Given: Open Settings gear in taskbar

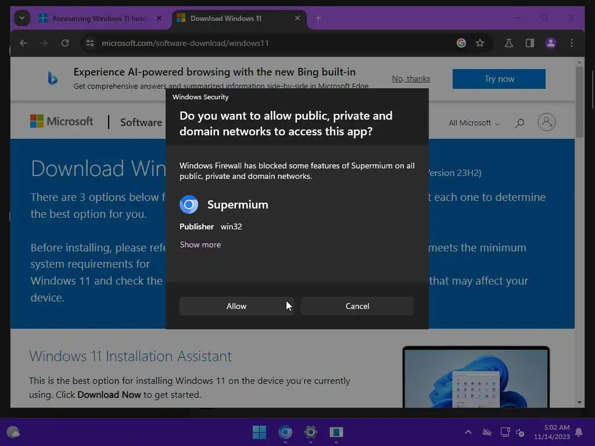Looking at the screenshot, I should (310, 432).
